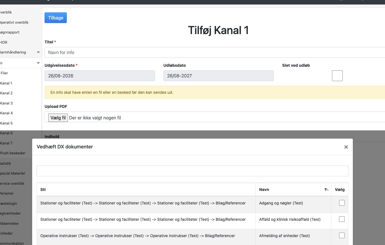Collapse the Info sidebar section chevron

coord(38,63)
